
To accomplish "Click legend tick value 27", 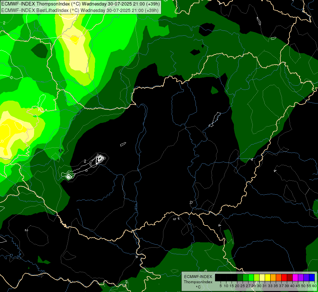I will pyautogui.click(x=248, y=286).
